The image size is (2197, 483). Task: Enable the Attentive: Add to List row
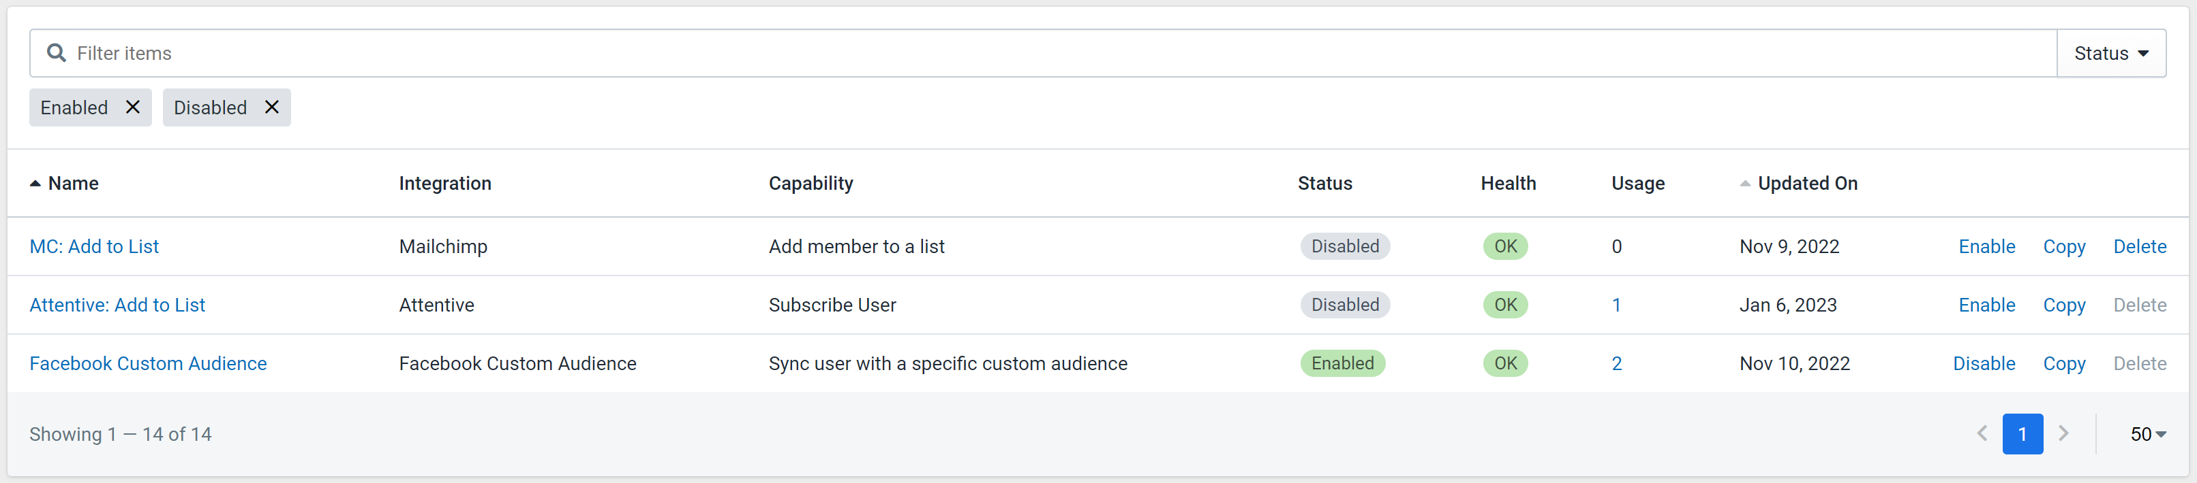point(1986,305)
